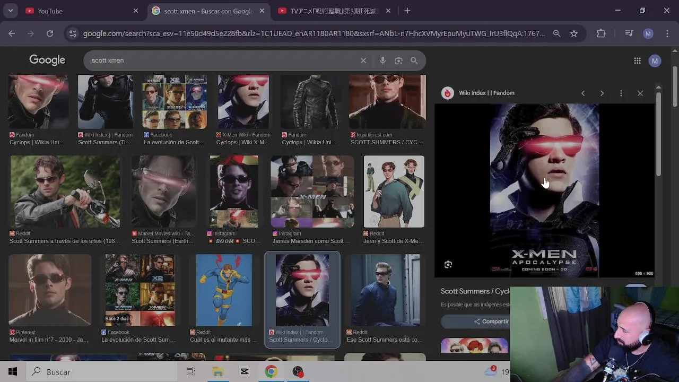Bookmark this page with the star
The width and height of the screenshot is (679, 382).
coord(574,33)
